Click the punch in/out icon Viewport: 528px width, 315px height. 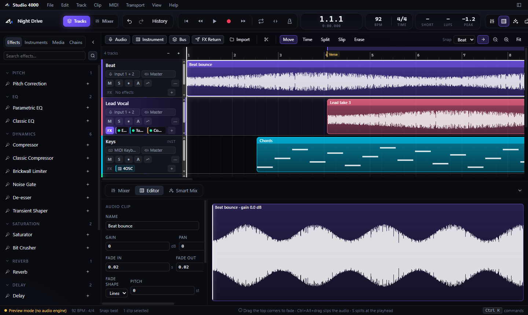tap(275, 21)
